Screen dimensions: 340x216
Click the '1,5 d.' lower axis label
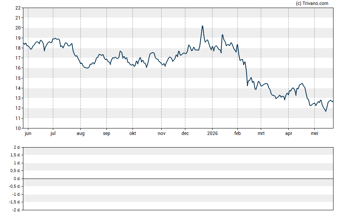tap(15, 155)
